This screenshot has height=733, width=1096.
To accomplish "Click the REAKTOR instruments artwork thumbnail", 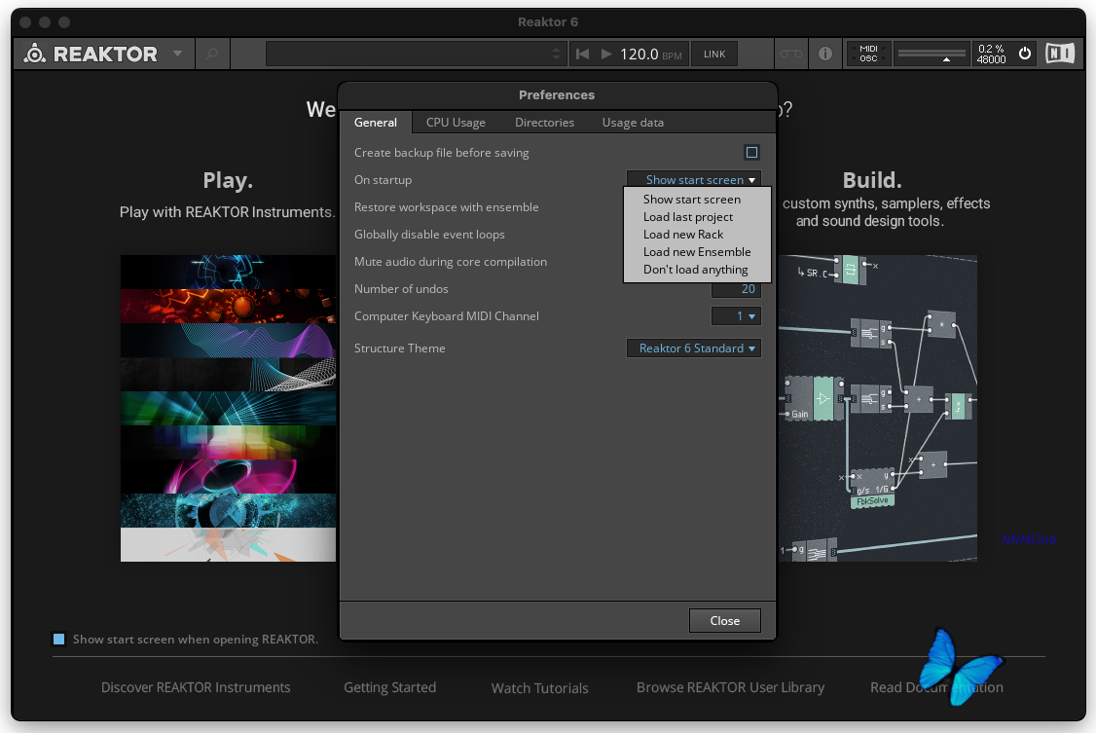I will [228, 408].
